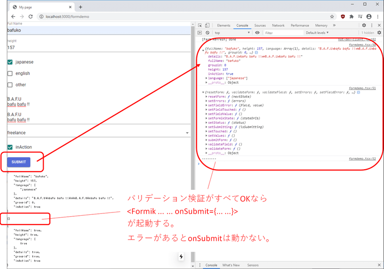
Task: Check the other checkbox
Action: click(10, 85)
